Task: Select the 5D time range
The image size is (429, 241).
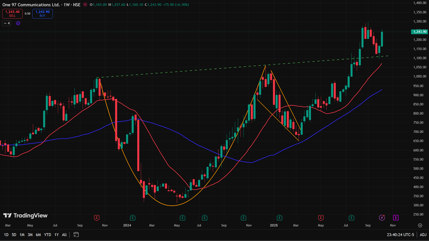Action: 14,235
